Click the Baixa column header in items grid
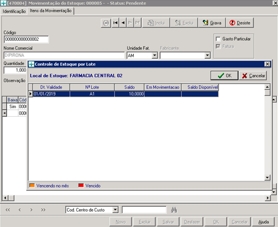Viewport: 278px width, 227px height. [12, 100]
